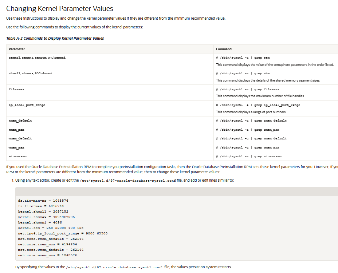Click the "grep shm" sysctl command
The height and width of the screenshot is (273, 338).
coord(243,74)
